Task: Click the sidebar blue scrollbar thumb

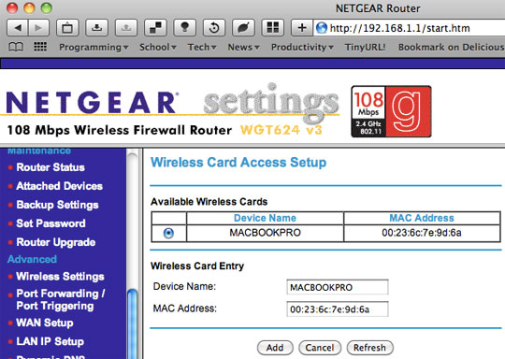Action: coord(133,323)
